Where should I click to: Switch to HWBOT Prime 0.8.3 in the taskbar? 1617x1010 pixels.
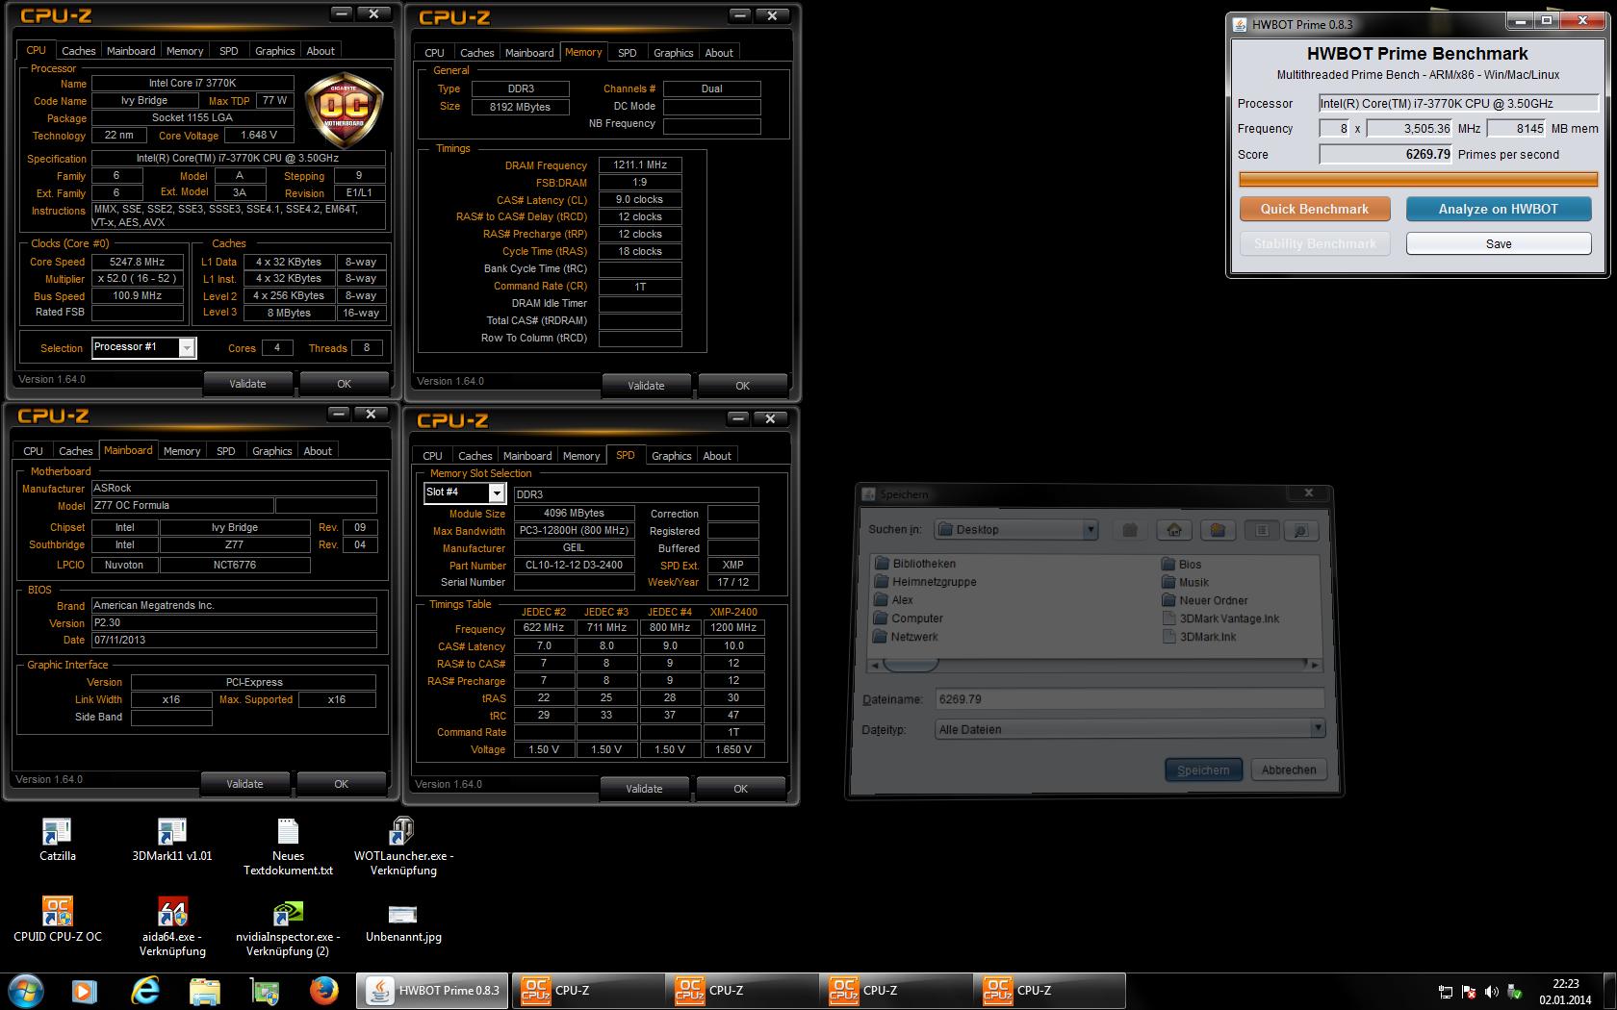point(432,991)
